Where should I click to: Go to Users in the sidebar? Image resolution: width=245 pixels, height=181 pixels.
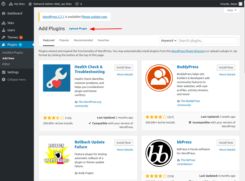(11, 30)
